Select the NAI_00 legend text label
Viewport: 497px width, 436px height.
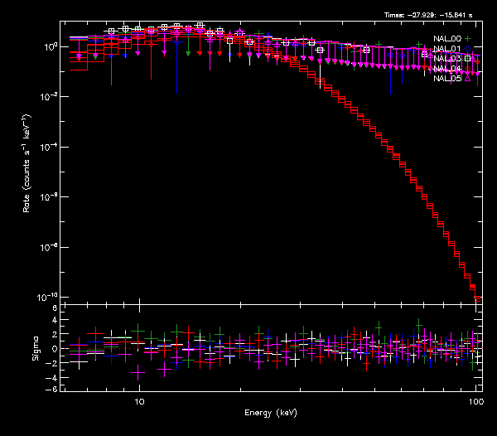tap(446, 38)
